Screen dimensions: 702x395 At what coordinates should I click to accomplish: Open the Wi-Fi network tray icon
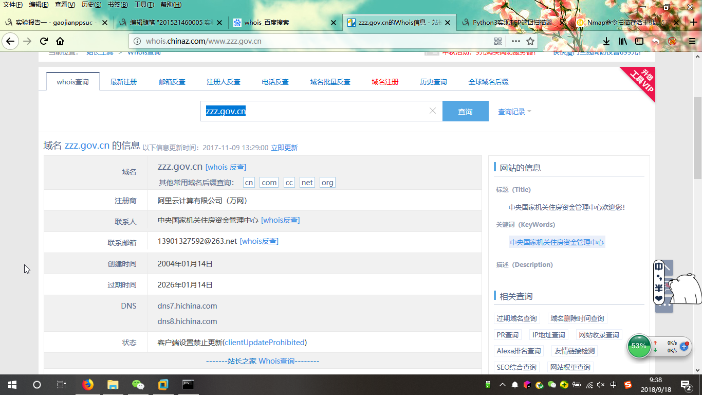(589, 385)
